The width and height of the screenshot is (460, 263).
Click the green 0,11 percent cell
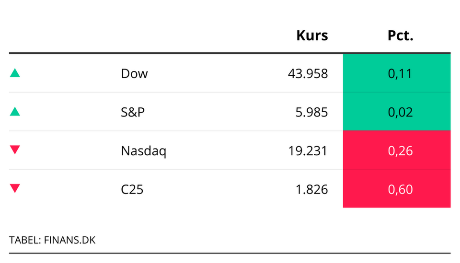[x=397, y=73]
